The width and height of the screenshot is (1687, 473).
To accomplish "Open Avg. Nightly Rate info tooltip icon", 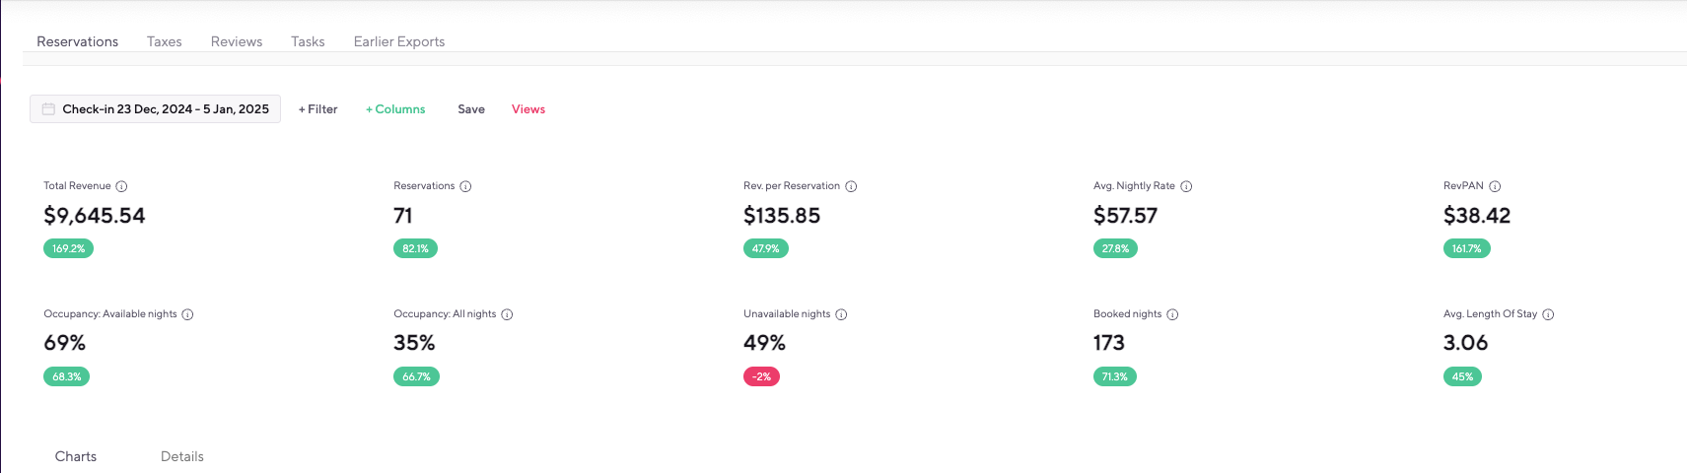I will tap(1186, 186).
